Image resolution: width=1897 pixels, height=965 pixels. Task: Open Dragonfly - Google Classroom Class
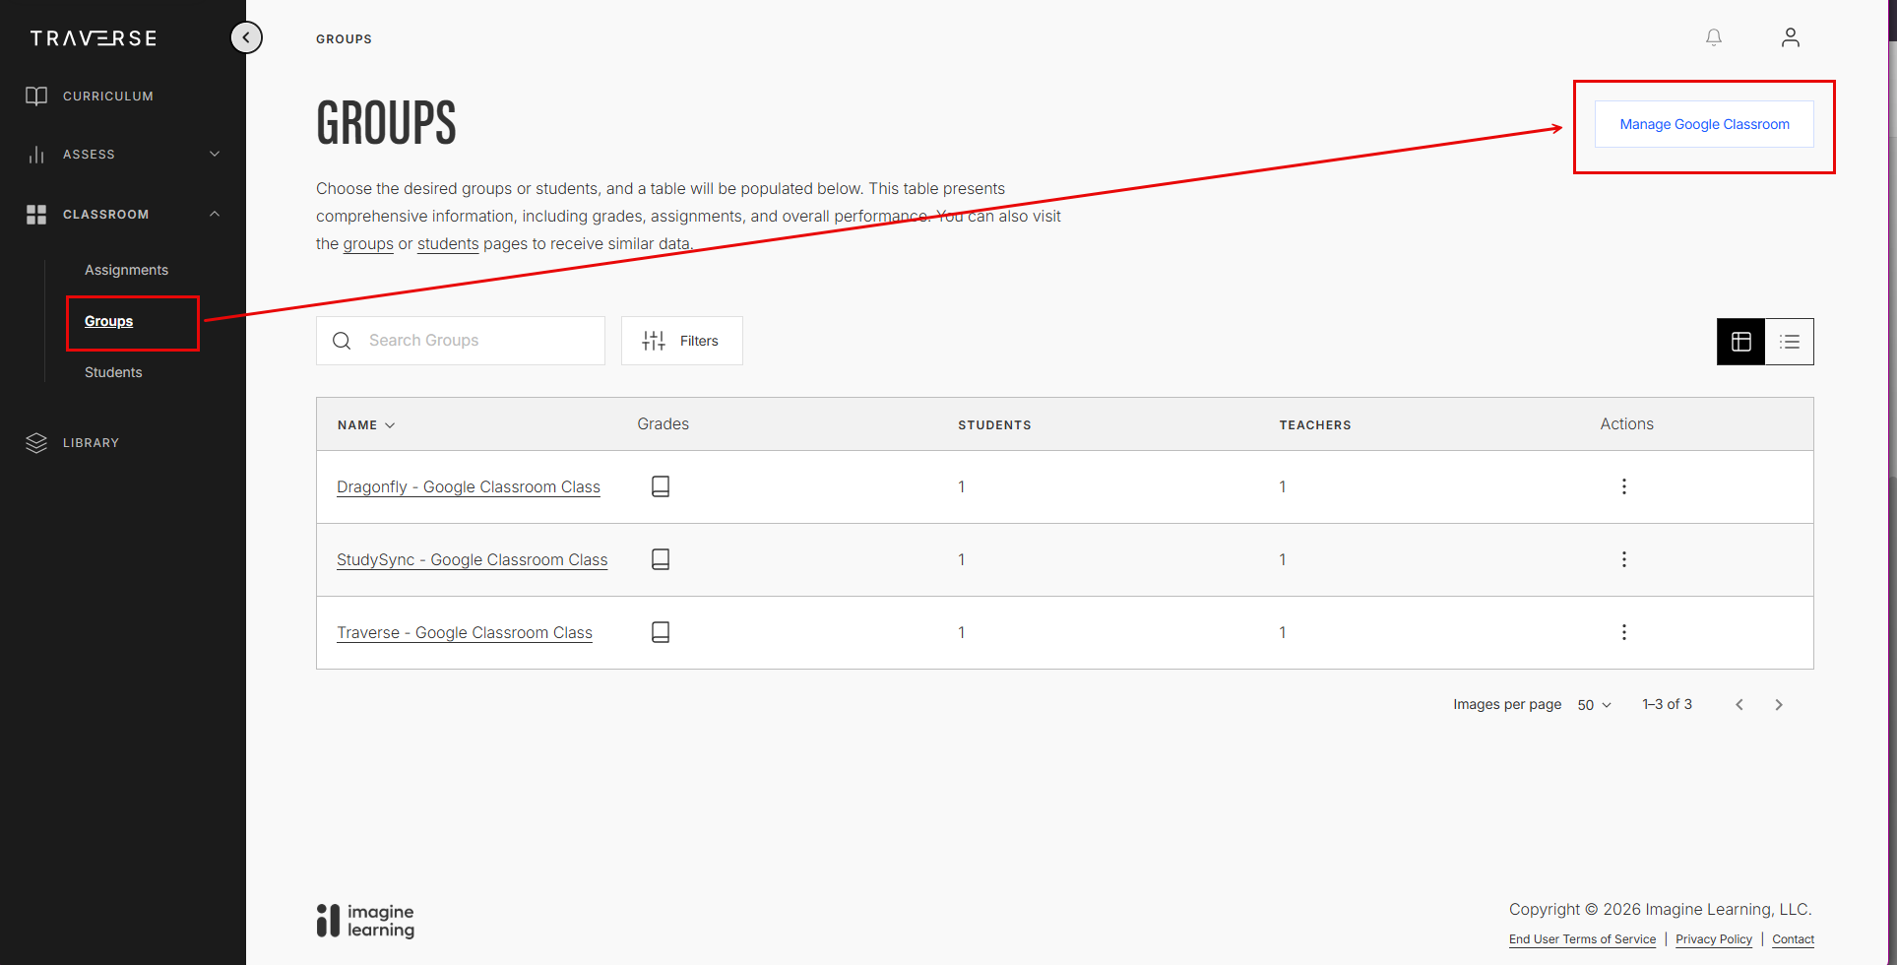pos(469,486)
